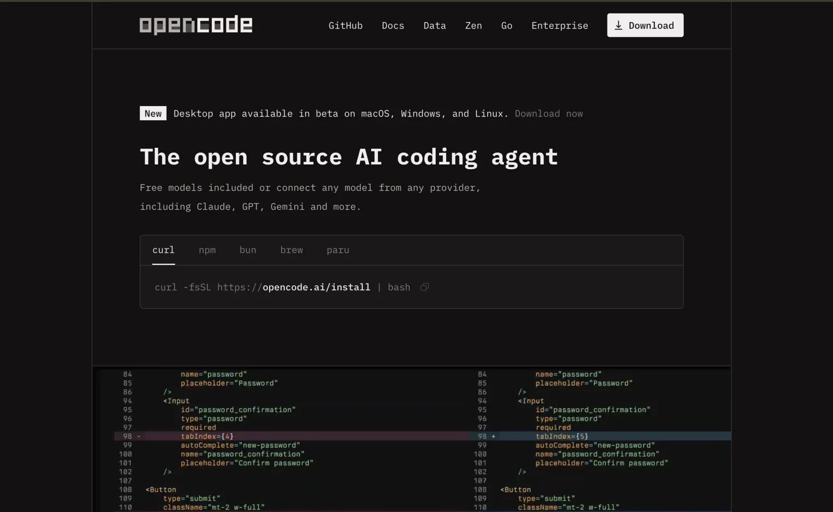Switch to the npm tab
This screenshot has width=833, height=512.
pos(207,250)
